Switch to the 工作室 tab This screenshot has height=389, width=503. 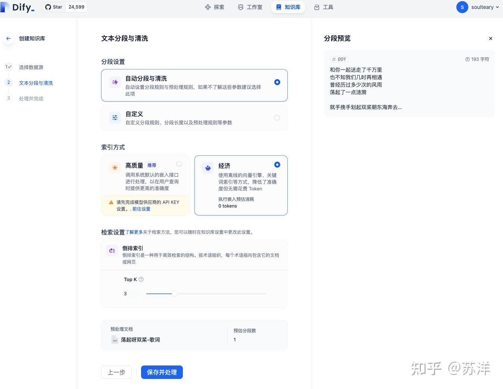tap(250, 7)
